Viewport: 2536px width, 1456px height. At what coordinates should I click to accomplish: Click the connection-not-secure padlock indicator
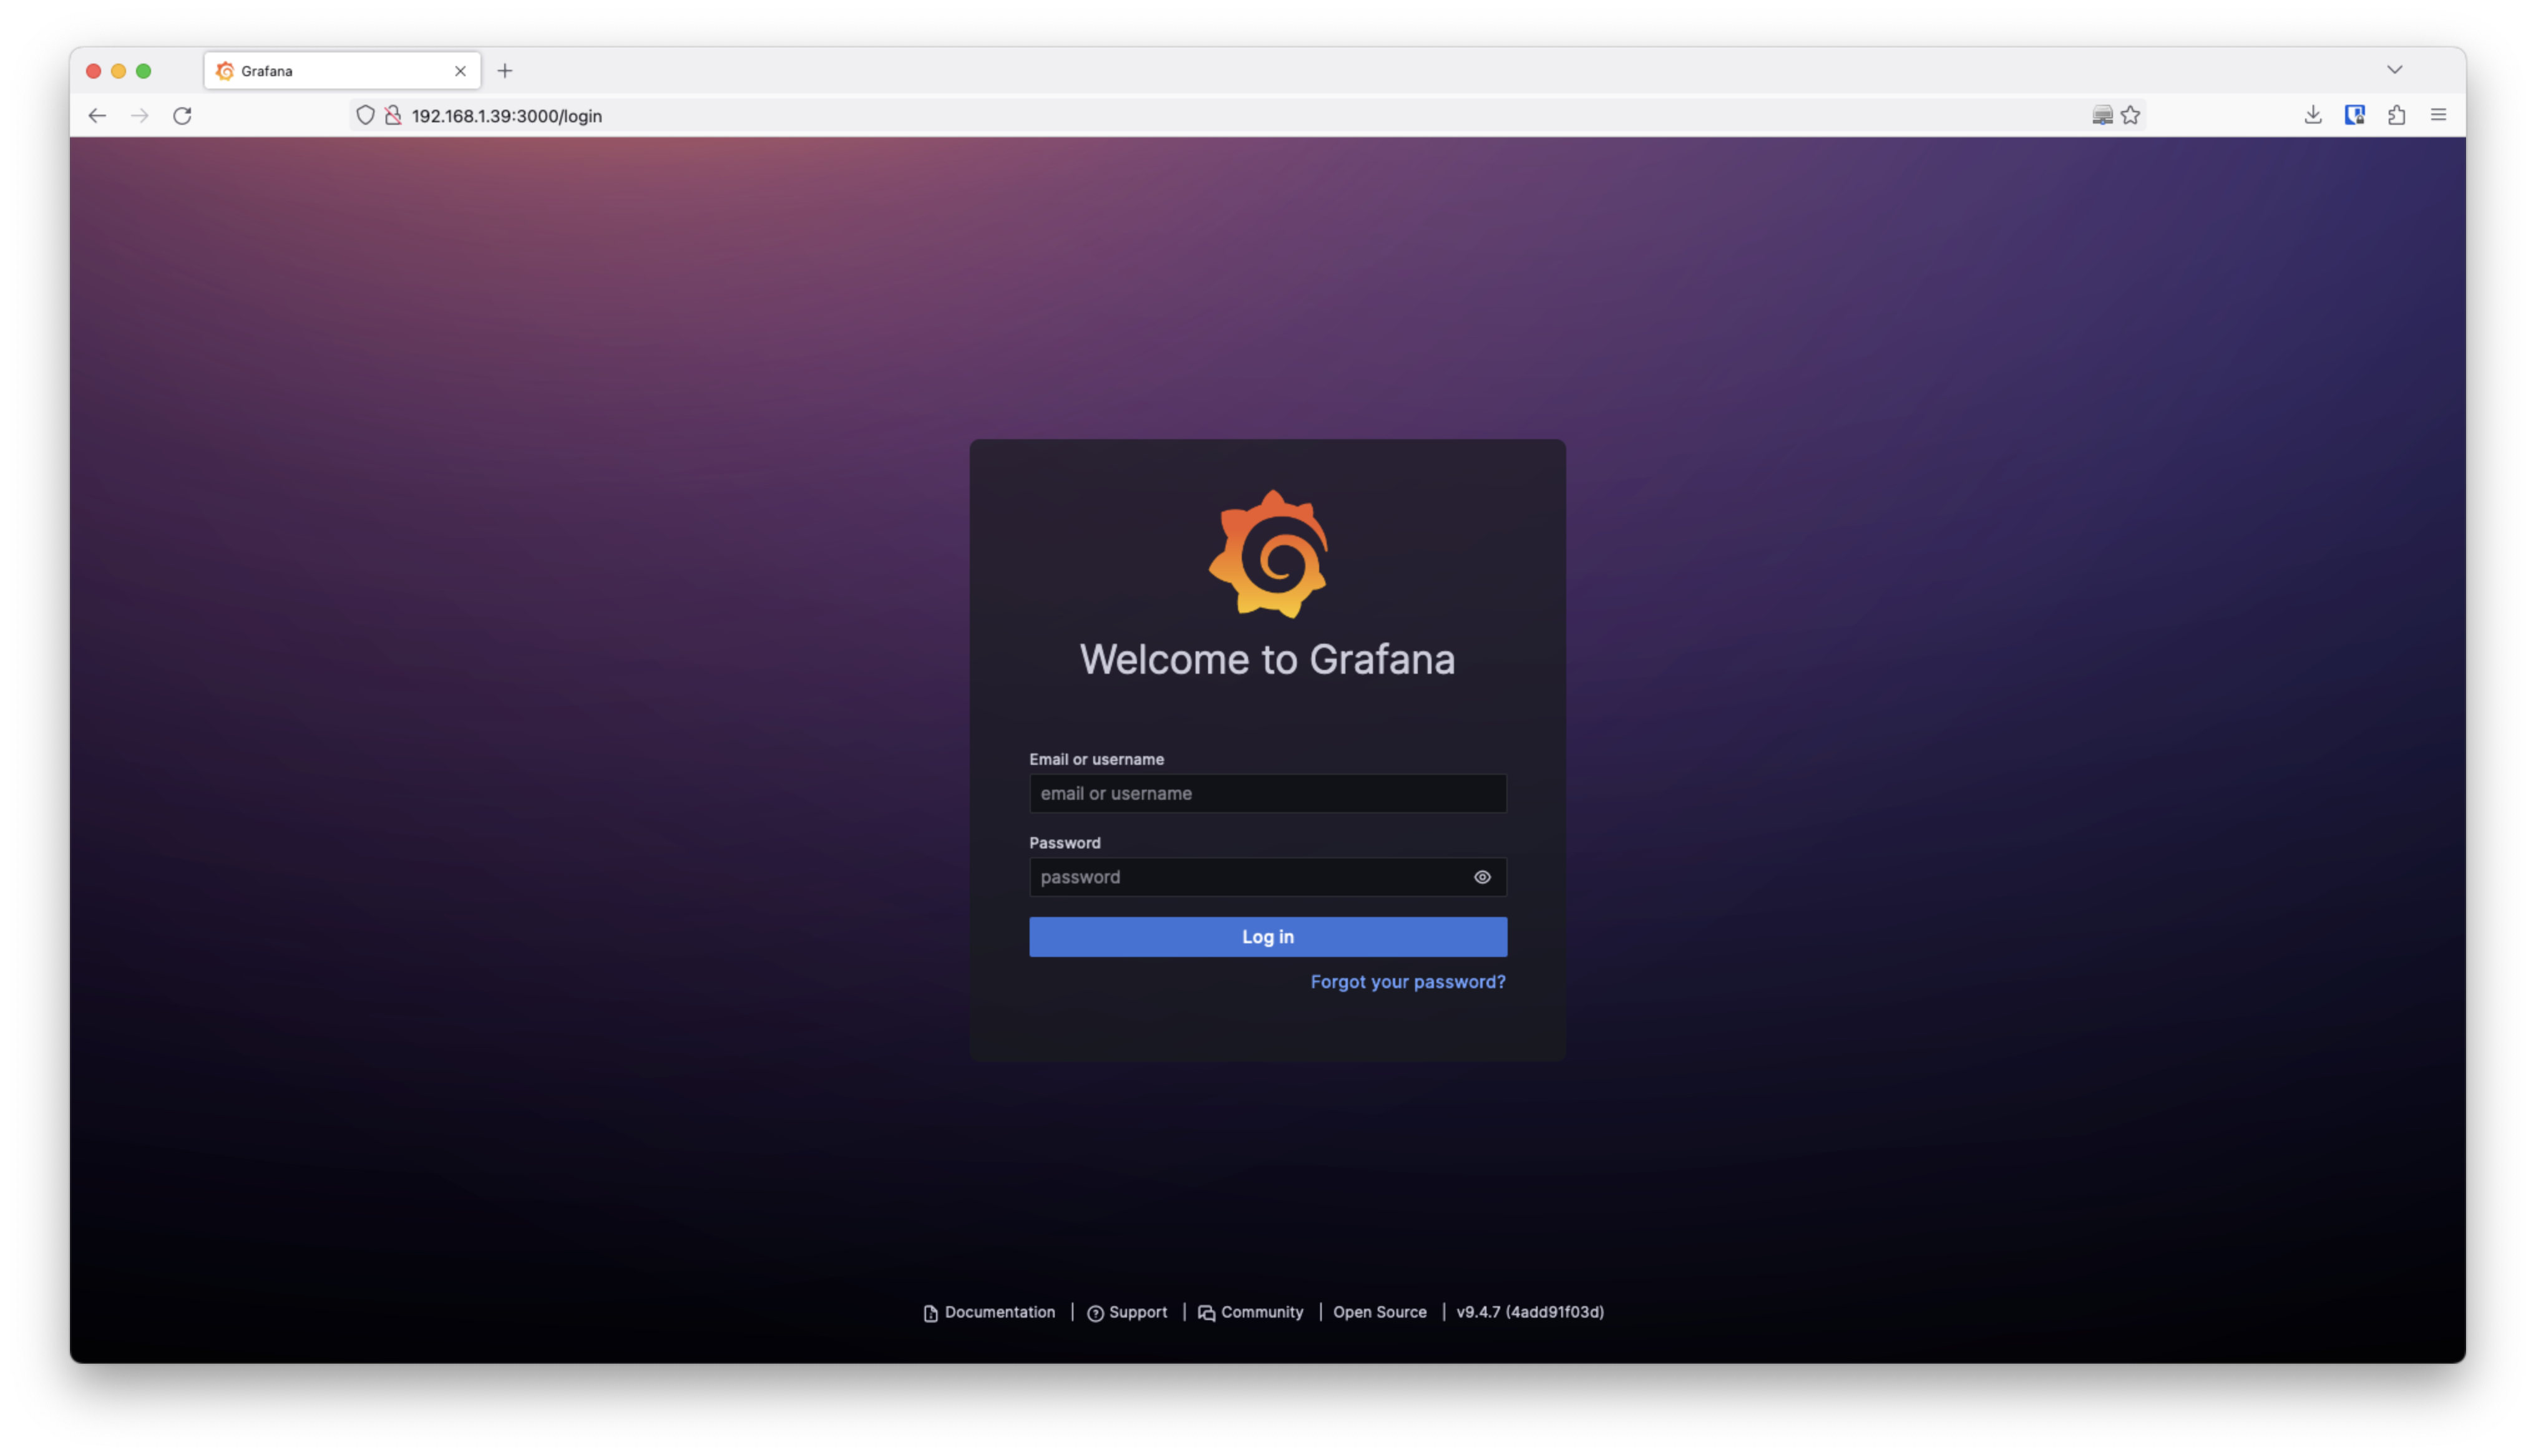pyautogui.click(x=393, y=115)
